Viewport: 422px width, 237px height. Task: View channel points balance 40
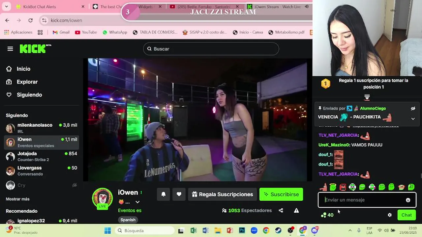pyautogui.click(x=327, y=215)
